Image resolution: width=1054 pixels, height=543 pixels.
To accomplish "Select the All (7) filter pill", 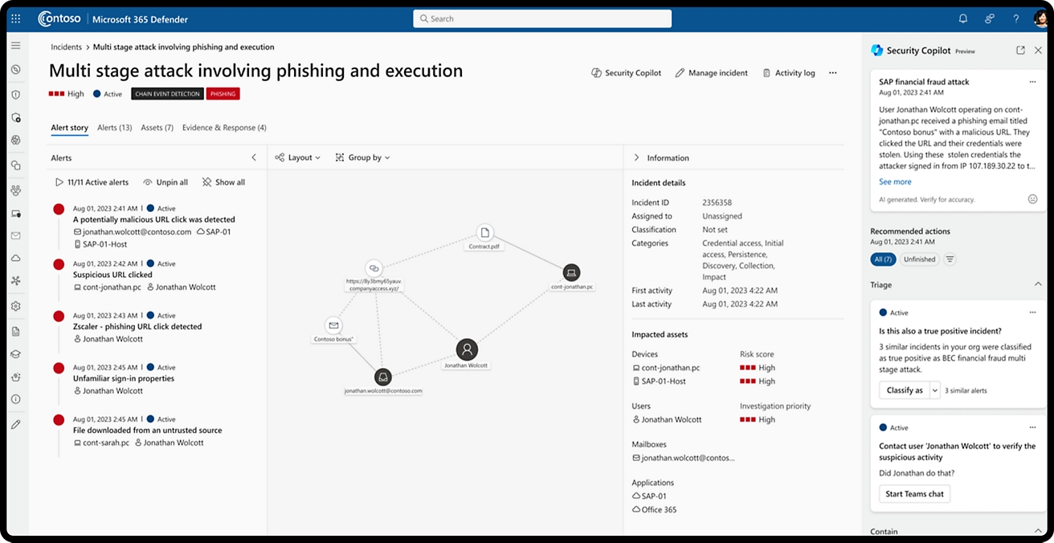I will coord(883,259).
